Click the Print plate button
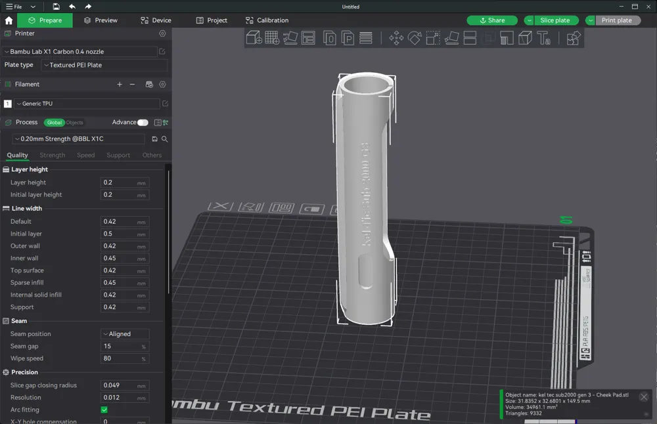This screenshot has width=657, height=424. point(618,20)
